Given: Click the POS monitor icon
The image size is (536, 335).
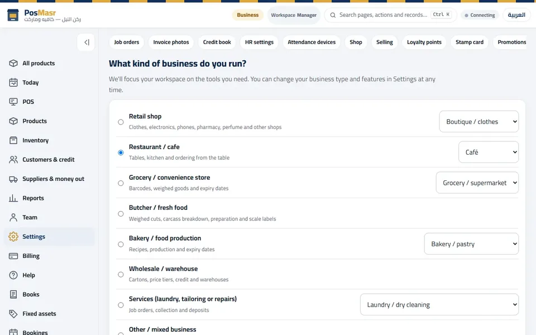Looking at the screenshot, I should [13, 102].
